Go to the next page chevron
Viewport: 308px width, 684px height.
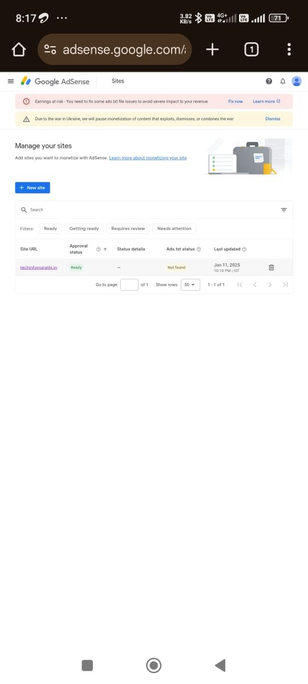tap(270, 284)
